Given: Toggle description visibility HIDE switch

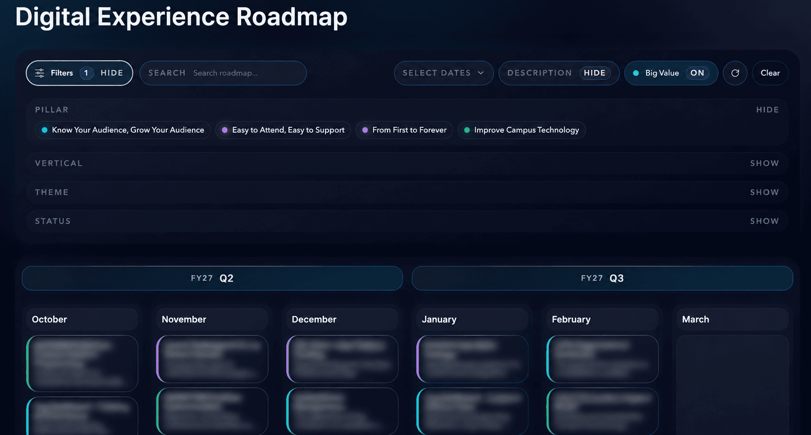Looking at the screenshot, I should point(595,73).
